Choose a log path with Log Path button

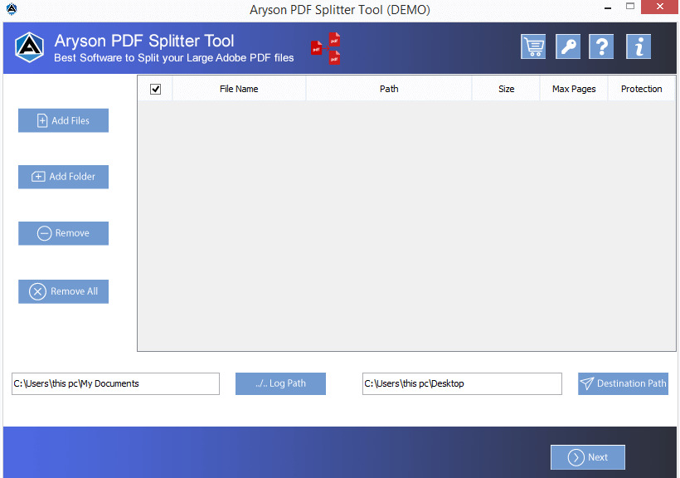pos(280,383)
